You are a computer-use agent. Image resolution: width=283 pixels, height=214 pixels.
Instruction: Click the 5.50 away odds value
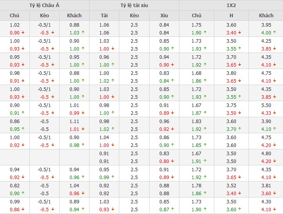[266, 105]
